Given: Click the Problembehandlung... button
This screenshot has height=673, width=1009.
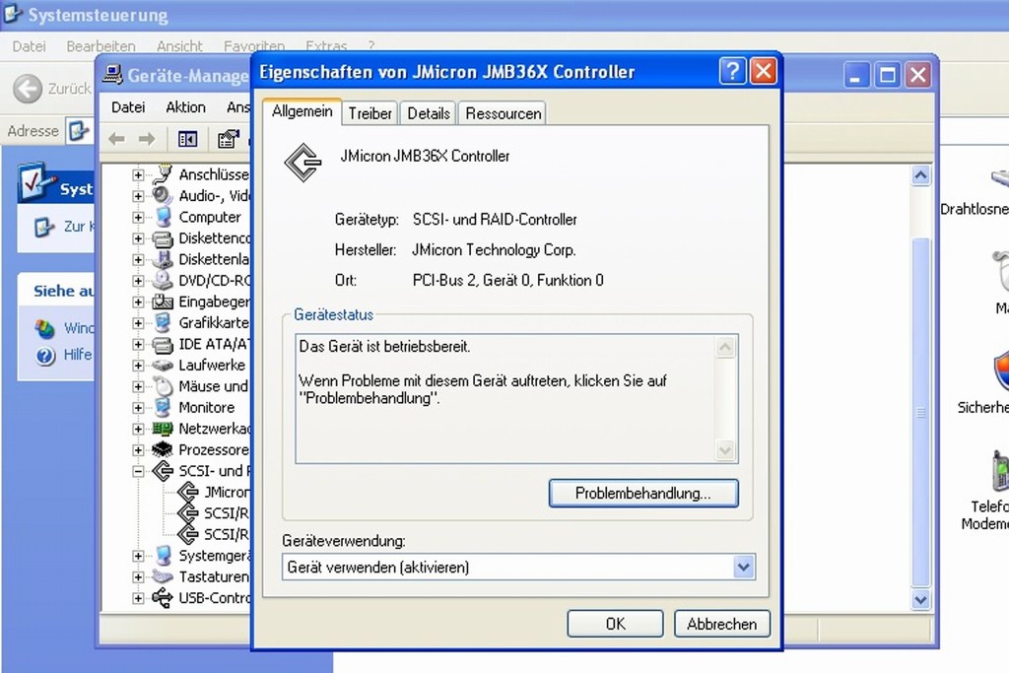Looking at the screenshot, I should pos(642,493).
